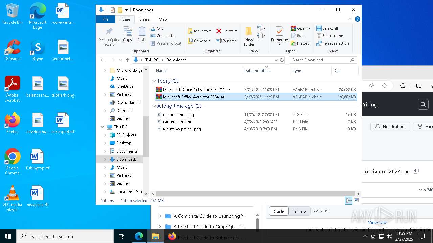Select Local Disk (C:) in tree
This screenshot has height=243, width=433.
[x=129, y=192]
